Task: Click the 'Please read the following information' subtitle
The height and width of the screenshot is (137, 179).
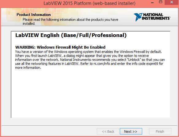Action: pyautogui.click(x=70, y=21)
